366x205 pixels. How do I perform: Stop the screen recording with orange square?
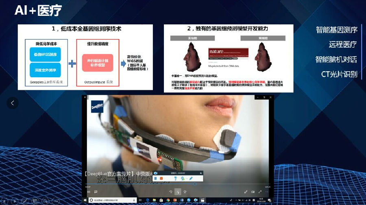coord(161,179)
